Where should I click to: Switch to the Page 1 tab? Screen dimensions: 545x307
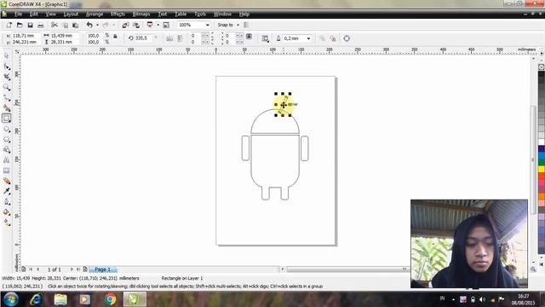point(103,269)
